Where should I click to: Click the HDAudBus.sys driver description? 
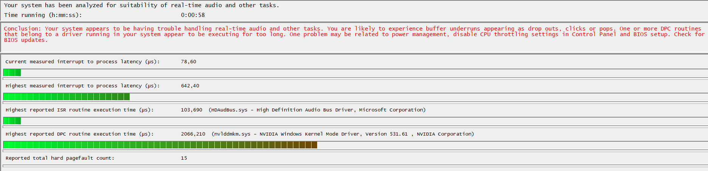pos(317,110)
